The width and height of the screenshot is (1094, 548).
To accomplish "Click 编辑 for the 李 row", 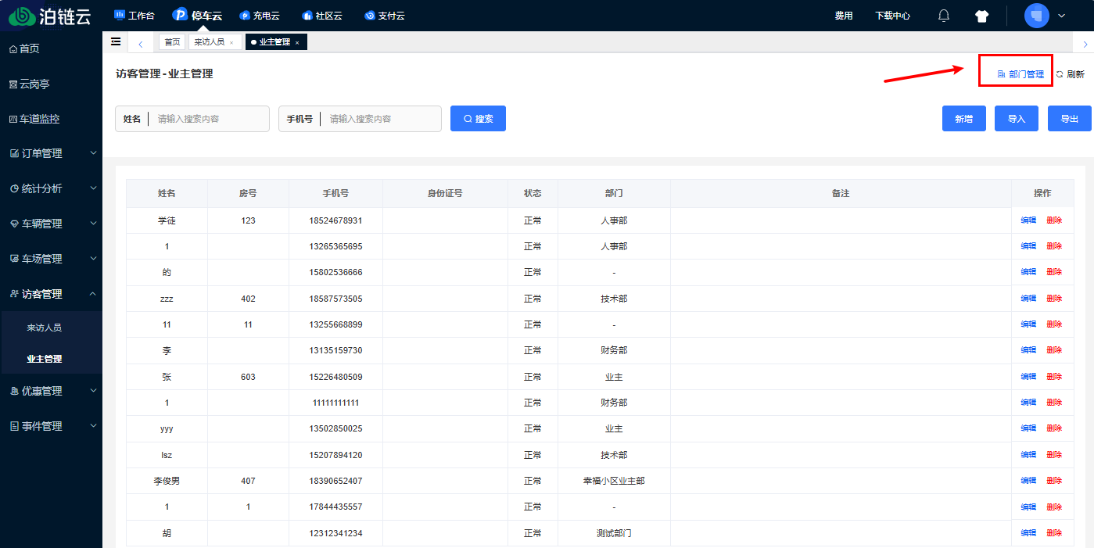I will (1028, 350).
